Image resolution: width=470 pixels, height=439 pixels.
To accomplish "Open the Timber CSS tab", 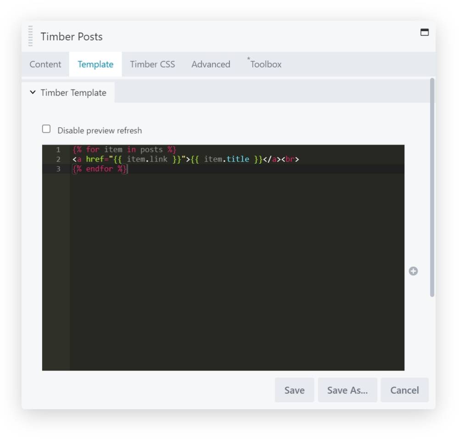I will 152,64.
